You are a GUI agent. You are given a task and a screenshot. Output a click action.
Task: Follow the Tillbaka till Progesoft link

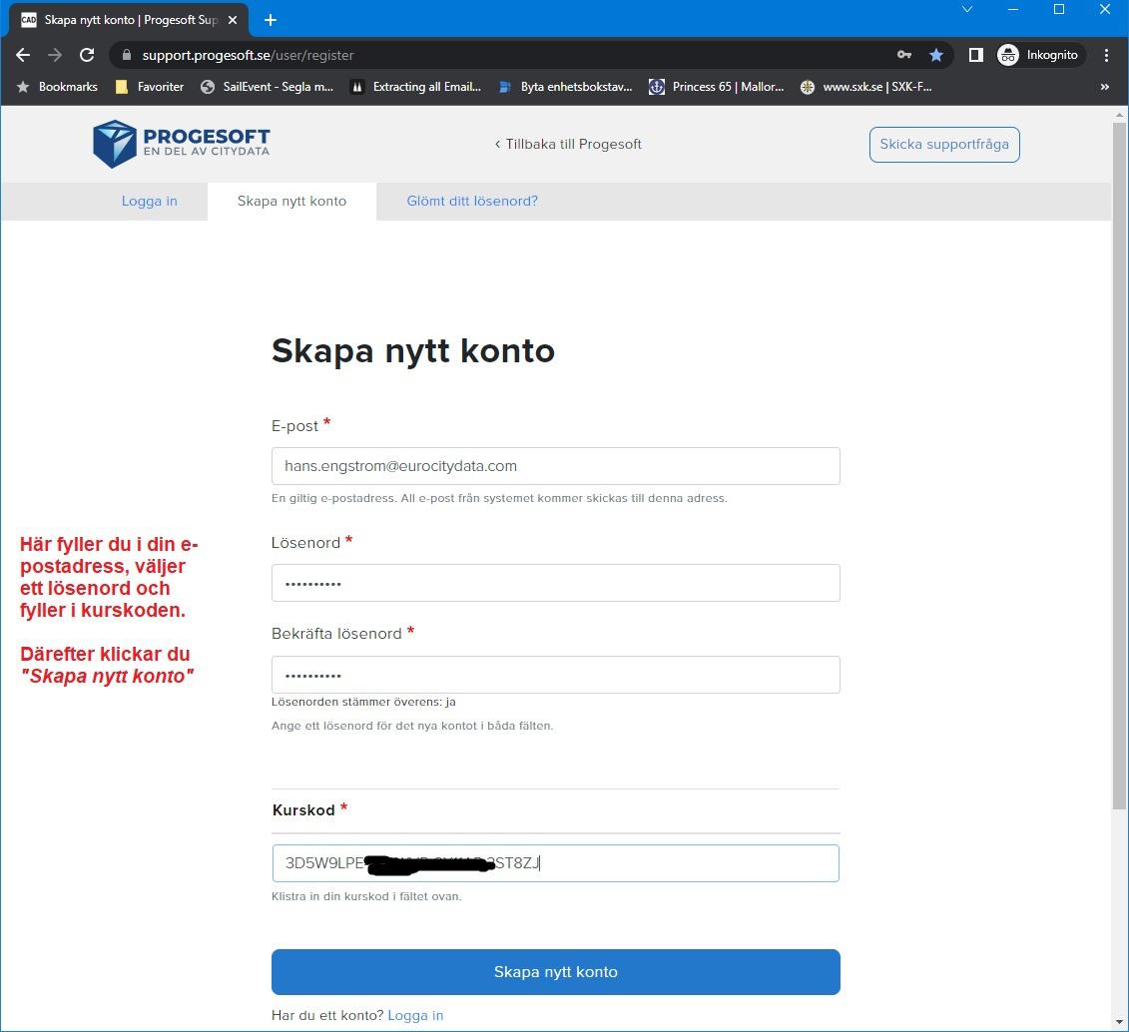(568, 144)
